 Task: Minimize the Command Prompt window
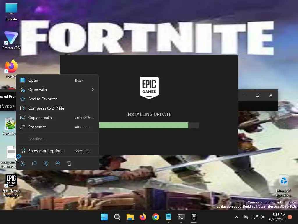[x=244, y=95]
